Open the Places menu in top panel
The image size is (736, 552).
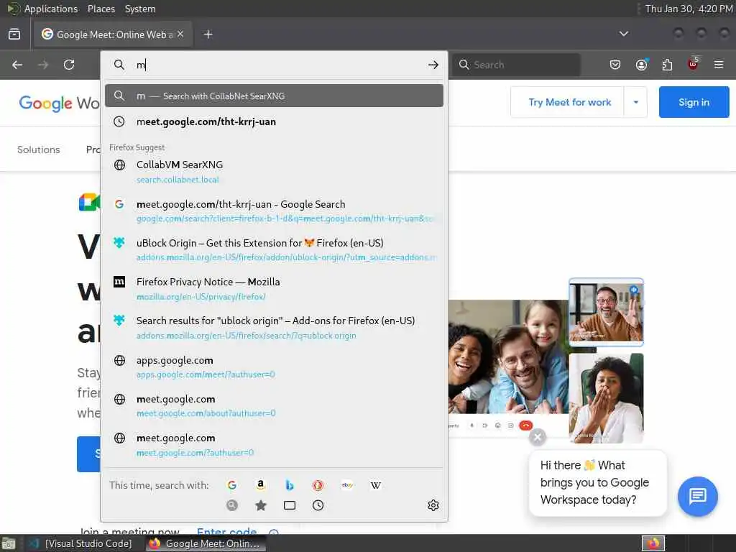click(x=101, y=9)
